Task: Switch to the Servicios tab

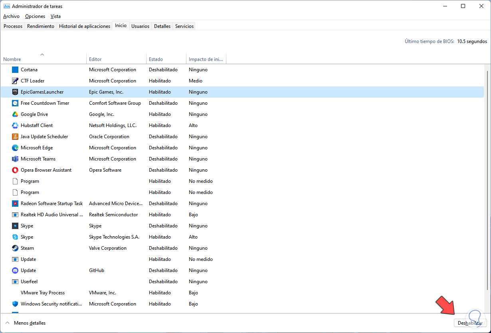Action: 184,26
